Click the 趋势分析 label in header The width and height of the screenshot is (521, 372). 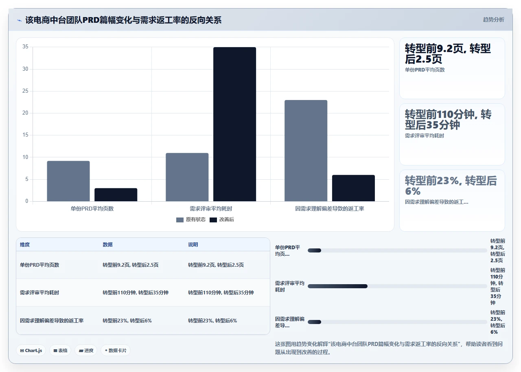tap(493, 20)
